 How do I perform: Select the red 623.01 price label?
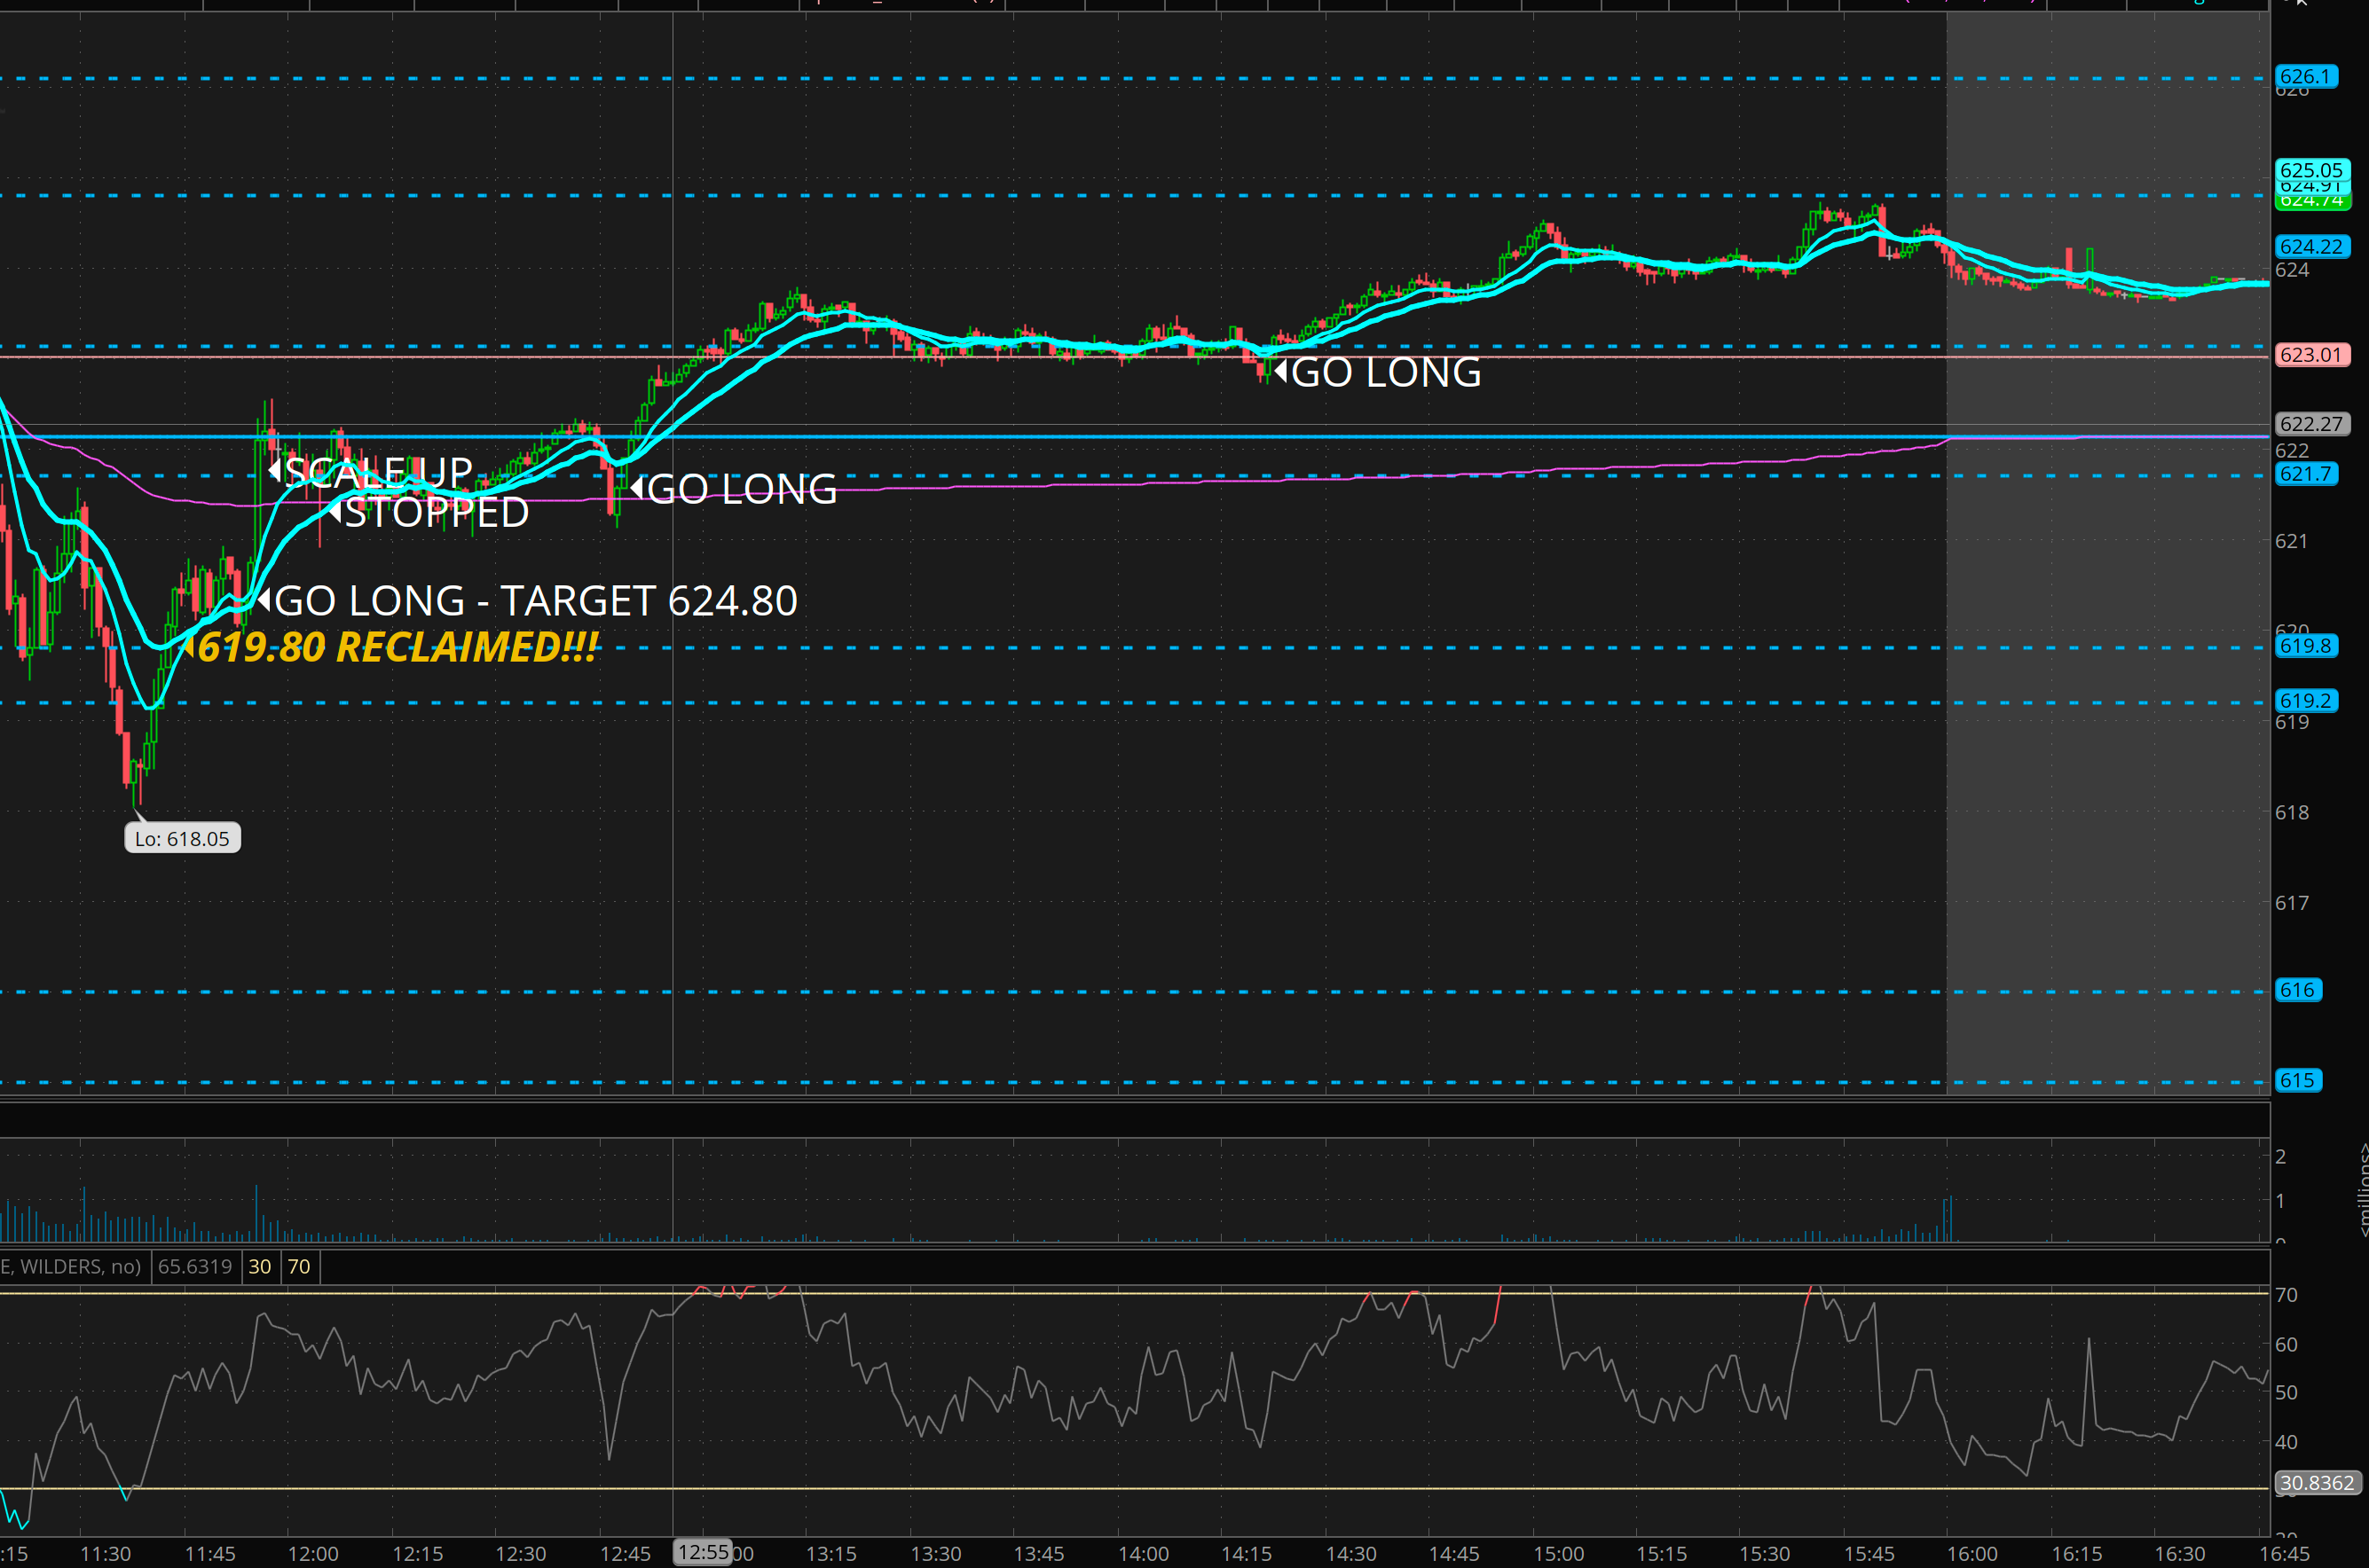point(2311,355)
